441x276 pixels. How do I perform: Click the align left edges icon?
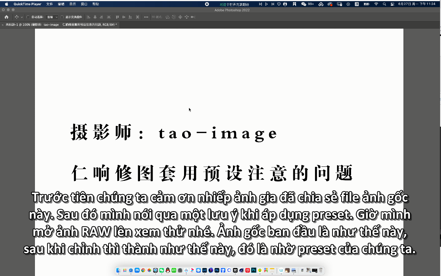(x=89, y=17)
